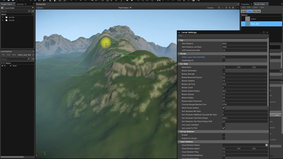This screenshot has width=283, height=159.
Task: Select the Main layer row
Action: pos(17,66)
